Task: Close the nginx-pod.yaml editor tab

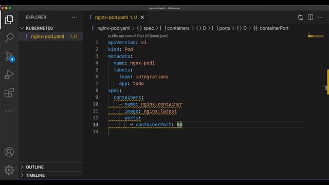Action: tap(142, 17)
